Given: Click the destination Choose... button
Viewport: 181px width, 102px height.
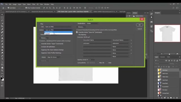Looking at the screenshot, I should click(x=81, y=27).
